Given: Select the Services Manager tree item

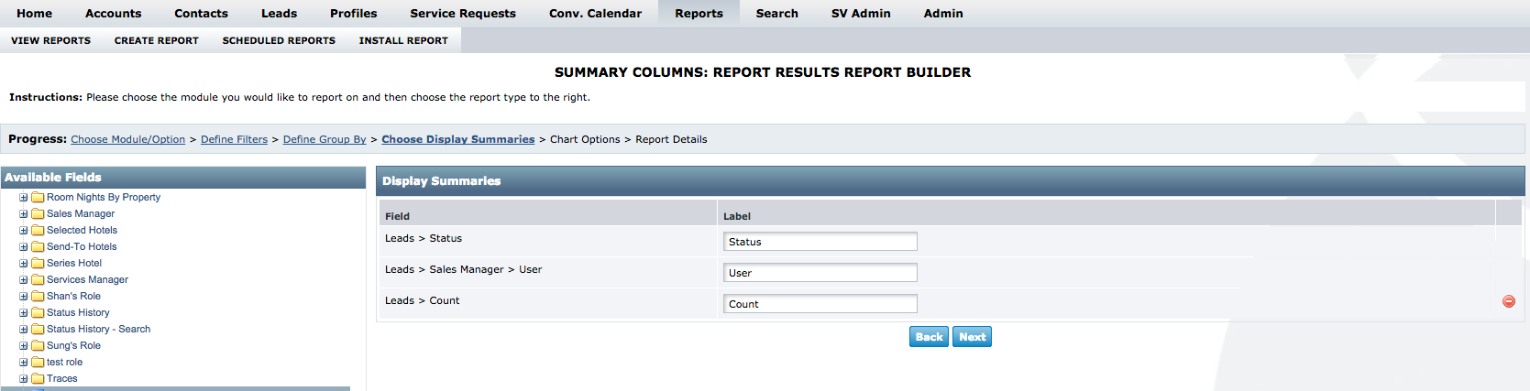Looking at the screenshot, I should (x=87, y=279).
